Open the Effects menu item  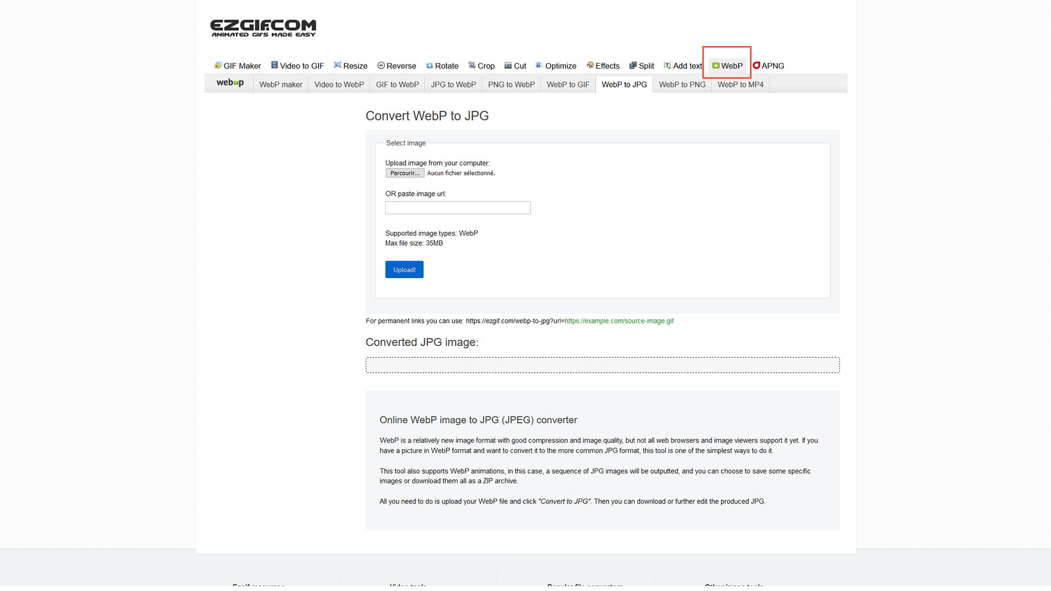(603, 66)
